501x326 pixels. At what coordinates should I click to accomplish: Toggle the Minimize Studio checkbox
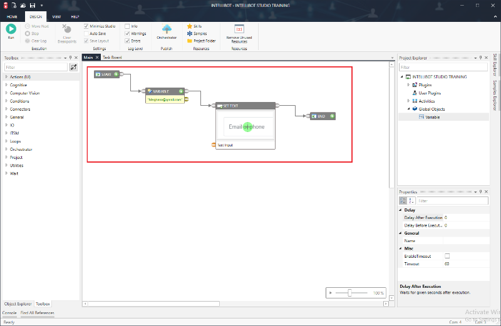tap(86, 26)
